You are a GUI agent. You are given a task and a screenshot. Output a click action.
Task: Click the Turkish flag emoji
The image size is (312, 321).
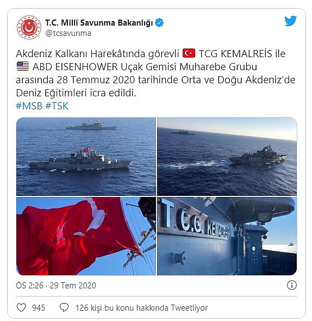[x=189, y=53]
